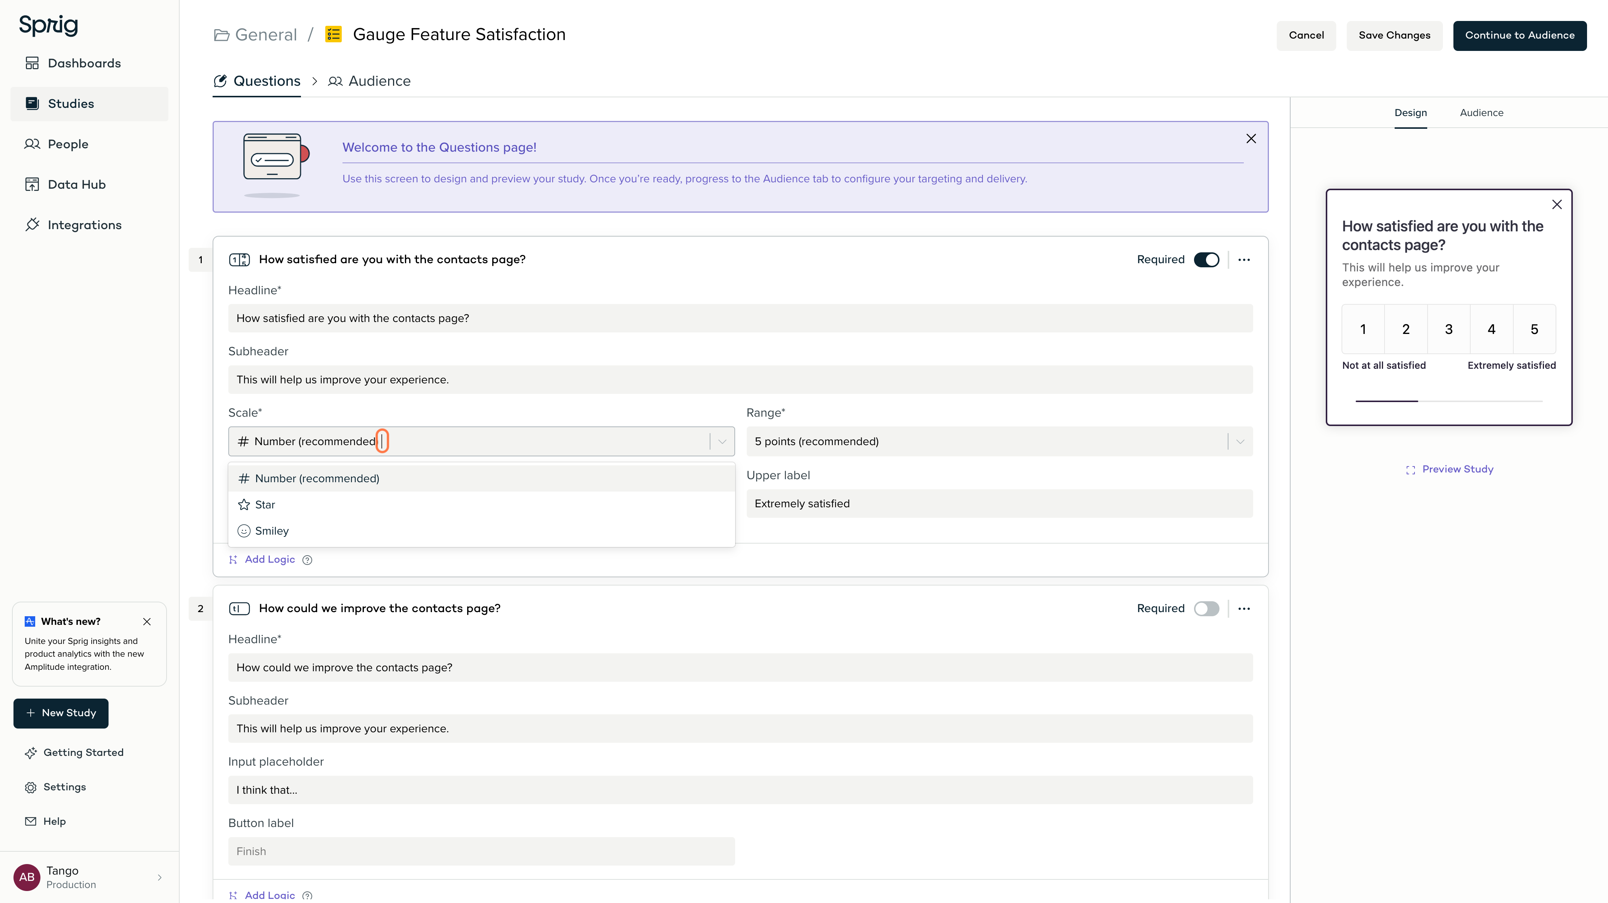Image resolution: width=1608 pixels, height=903 pixels.
Task: Create a New Study
Action: point(61,713)
